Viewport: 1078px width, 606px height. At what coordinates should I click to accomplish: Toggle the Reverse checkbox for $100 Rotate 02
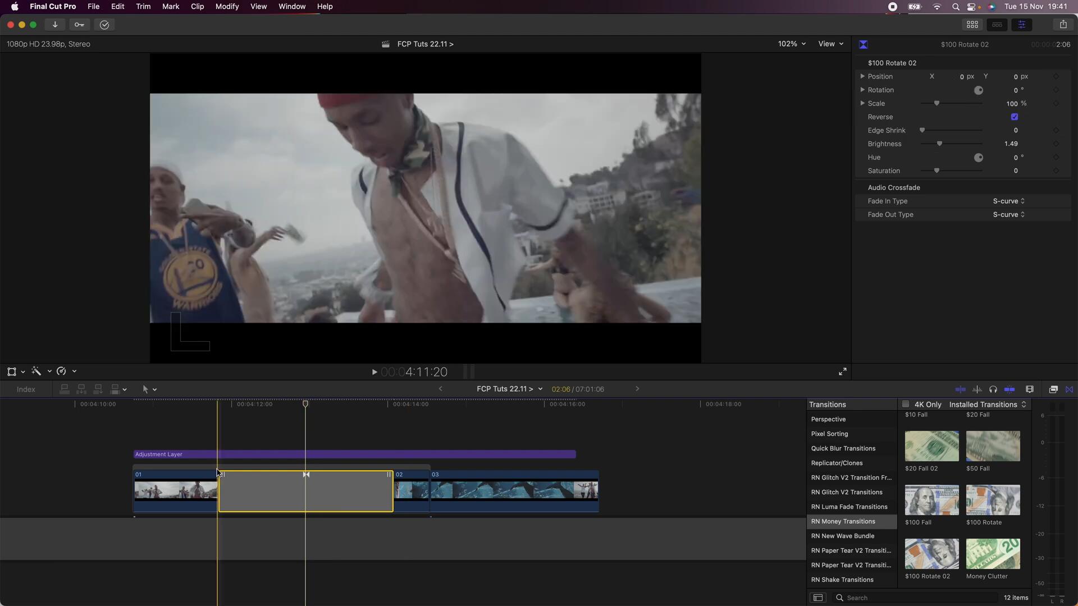click(1015, 116)
